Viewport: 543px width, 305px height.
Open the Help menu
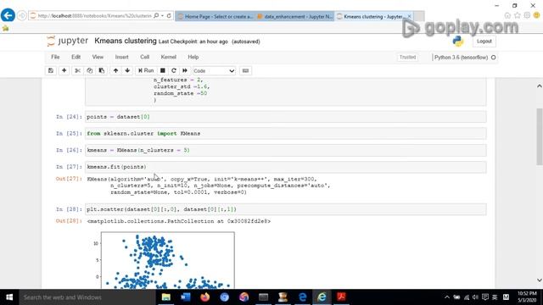tap(193, 57)
